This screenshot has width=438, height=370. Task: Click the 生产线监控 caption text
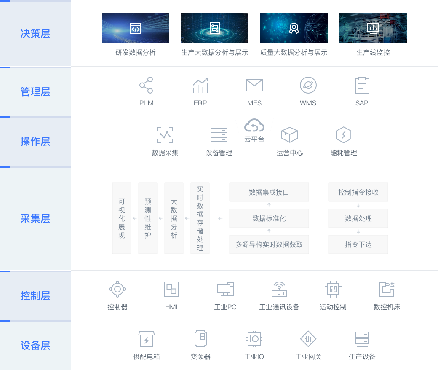(x=373, y=53)
